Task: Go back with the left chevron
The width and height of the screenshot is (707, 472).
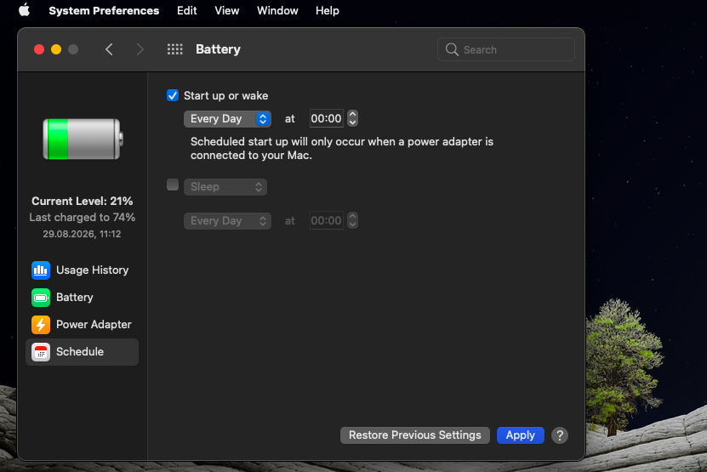Action: tap(109, 49)
